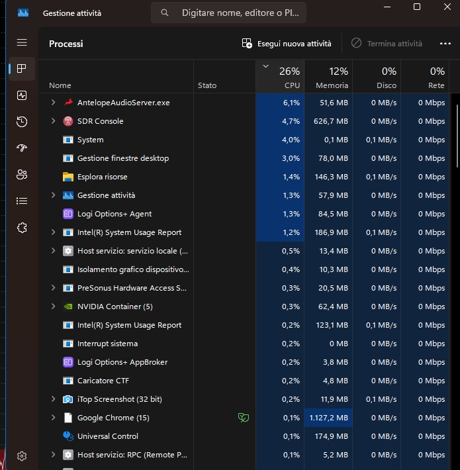The image size is (460, 470).
Task: Sort processes by the Memoria column
Action: pyautogui.click(x=328, y=77)
